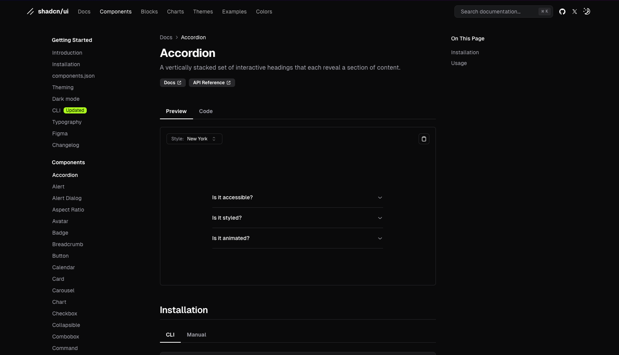Copy the preview code with clipboard icon
The width and height of the screenshot is (619, 355).
pos(424,139)
